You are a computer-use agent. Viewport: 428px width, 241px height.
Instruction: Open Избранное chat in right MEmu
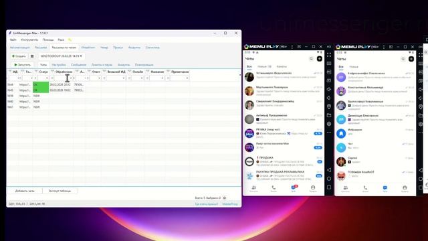click(x=375, y=134)
